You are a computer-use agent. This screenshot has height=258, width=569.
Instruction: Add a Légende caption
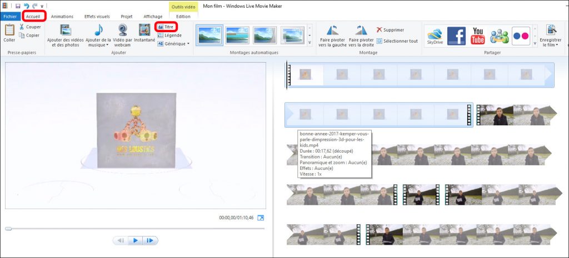169,36
